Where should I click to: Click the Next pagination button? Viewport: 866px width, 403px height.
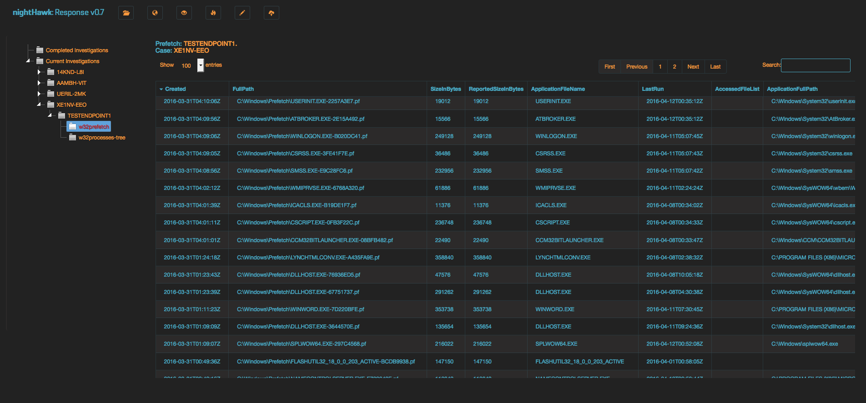click(x=693, y=67)
